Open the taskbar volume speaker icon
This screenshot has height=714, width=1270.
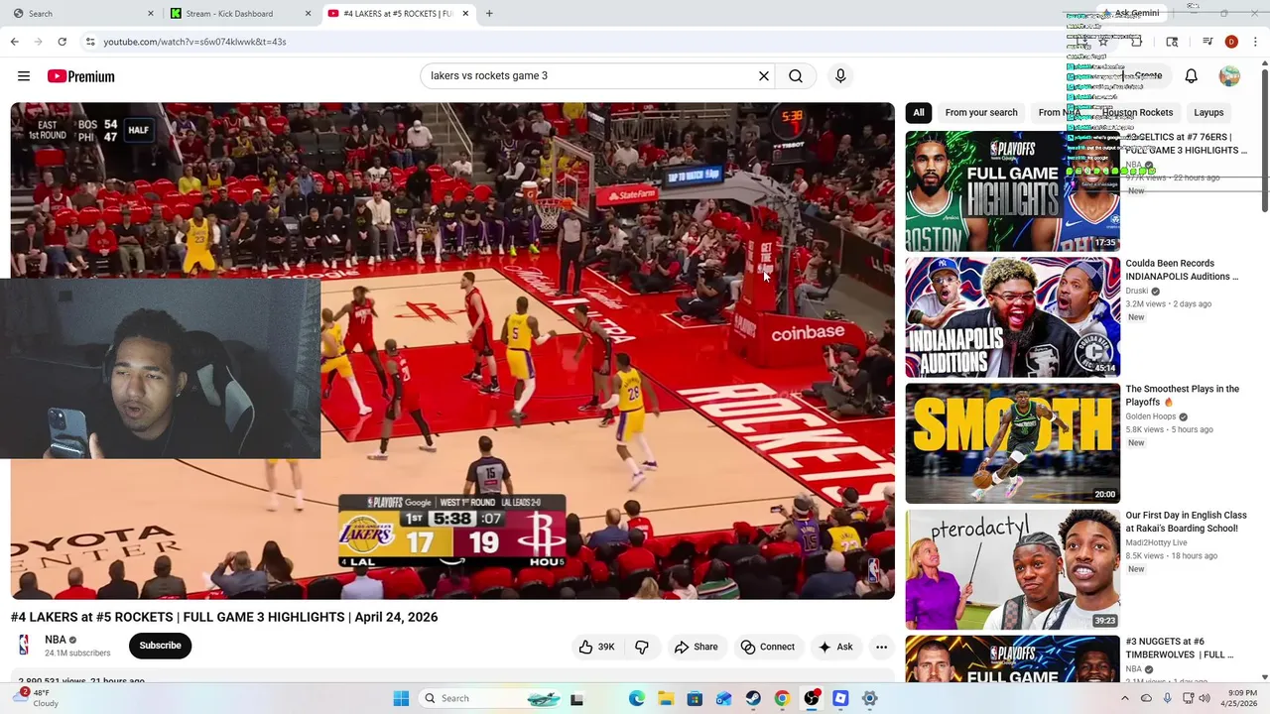(1204, 698)
